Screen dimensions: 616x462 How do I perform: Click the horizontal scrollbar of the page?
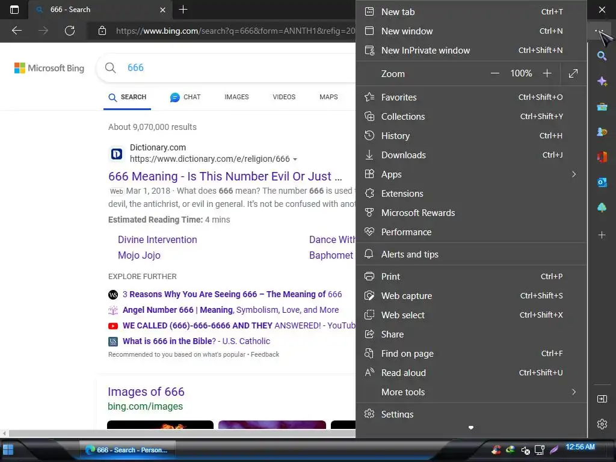click(182, 433)
